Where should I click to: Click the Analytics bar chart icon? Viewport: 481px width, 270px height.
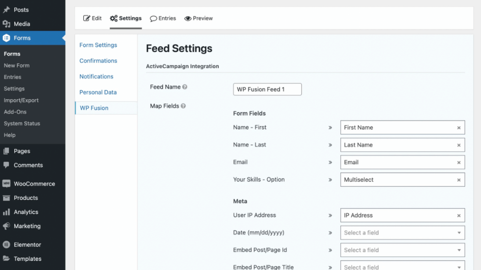[6, 212]
